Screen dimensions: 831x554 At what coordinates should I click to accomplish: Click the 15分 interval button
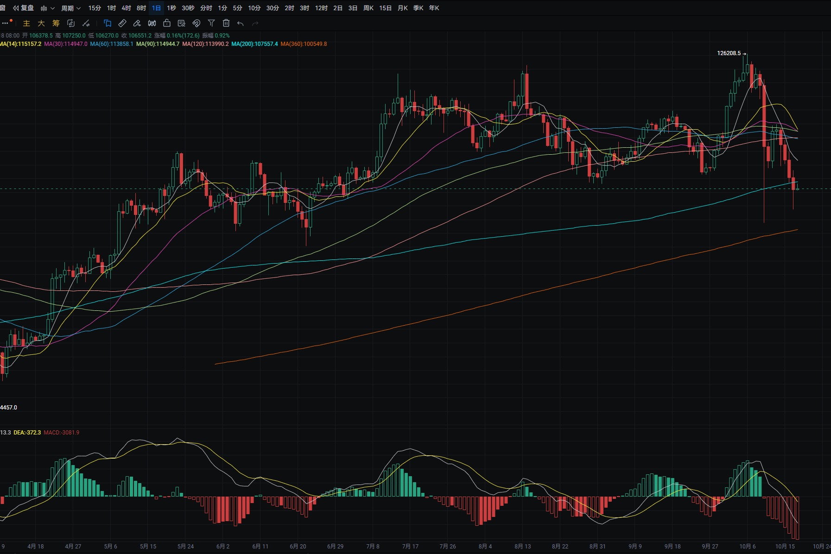pos(95,8)
